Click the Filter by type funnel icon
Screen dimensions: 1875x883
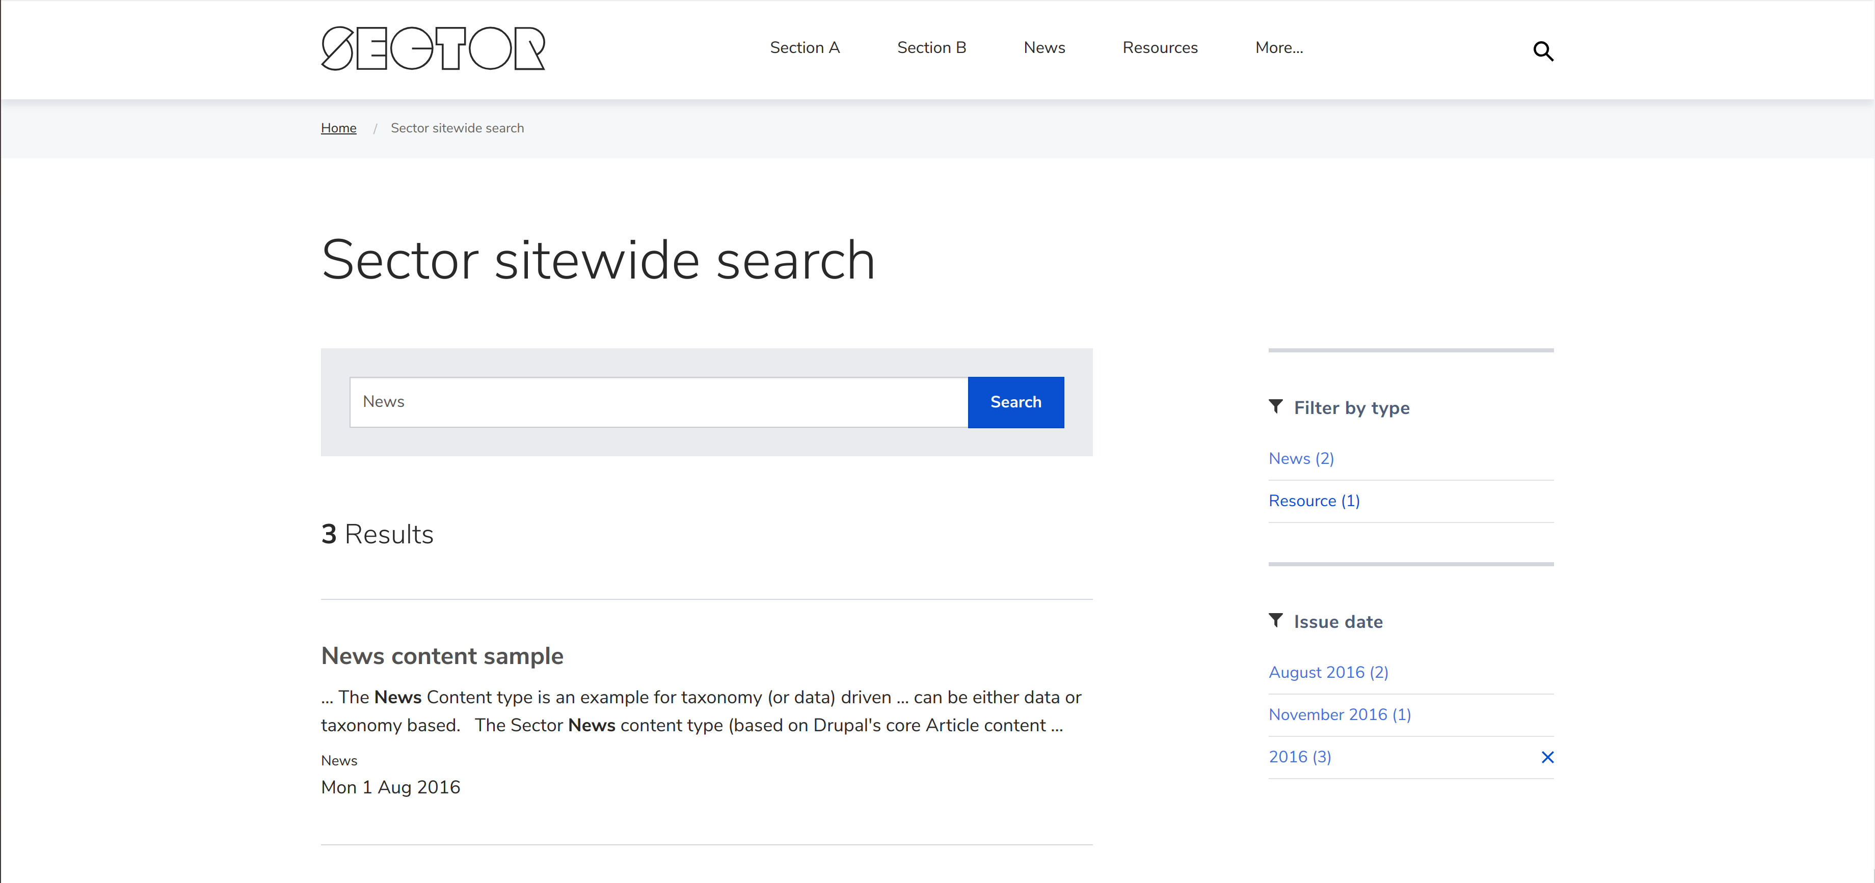pos(1275,406)
